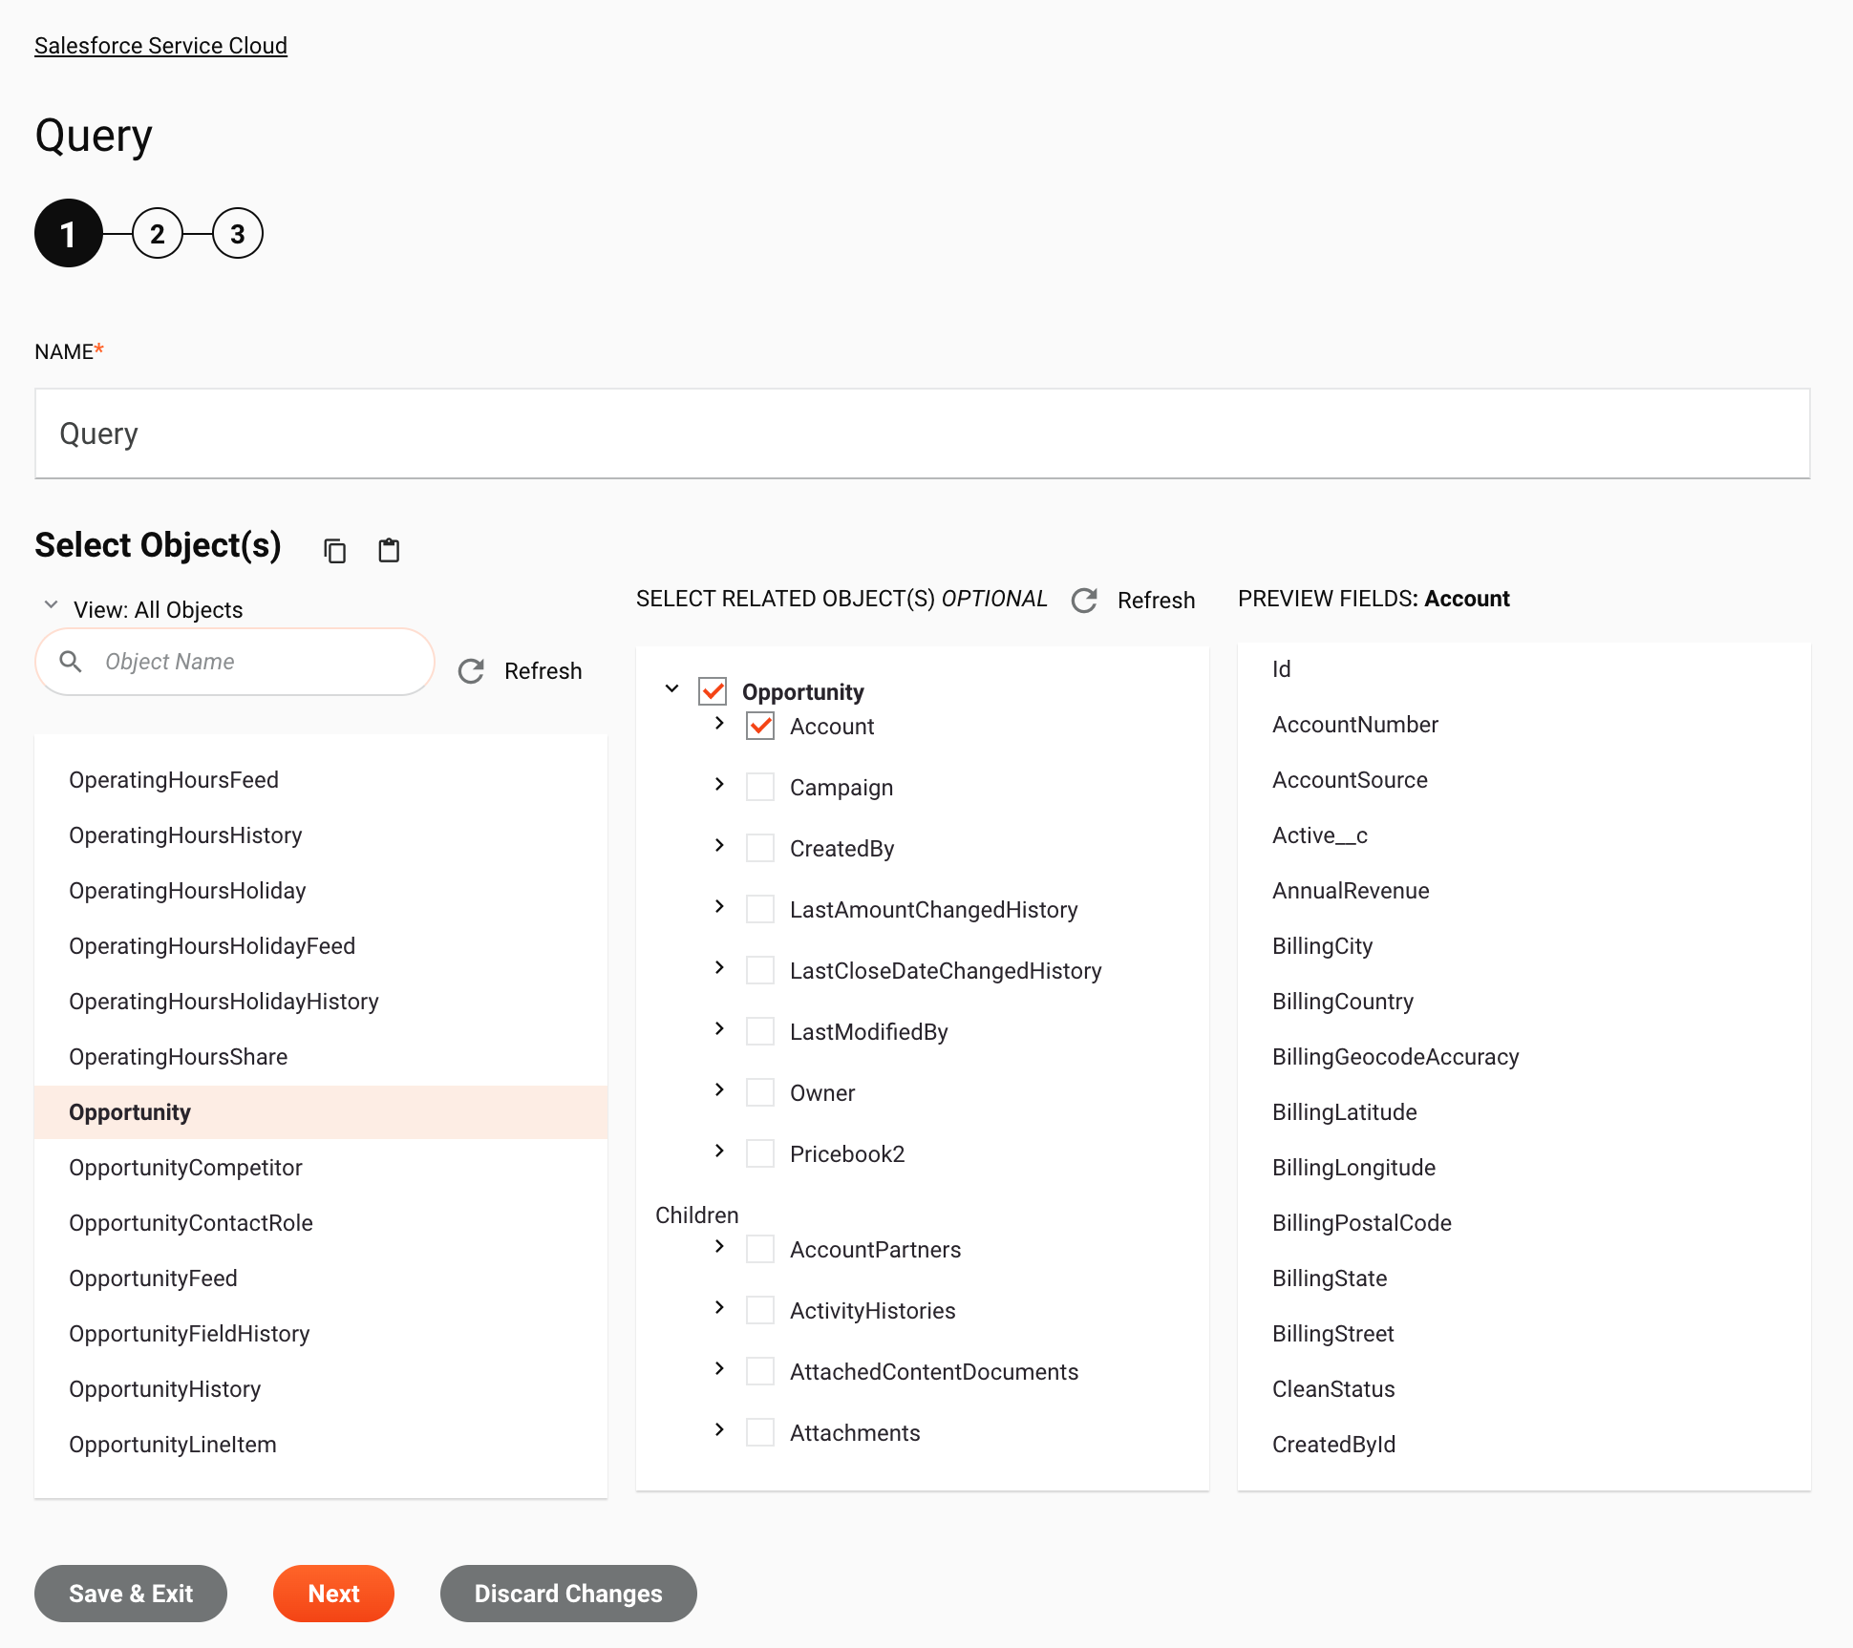Viewport: 1853px width, 1648px height.
Task: Select OperatingHoursHolidayHistory object
Action: pos(321,1002)
